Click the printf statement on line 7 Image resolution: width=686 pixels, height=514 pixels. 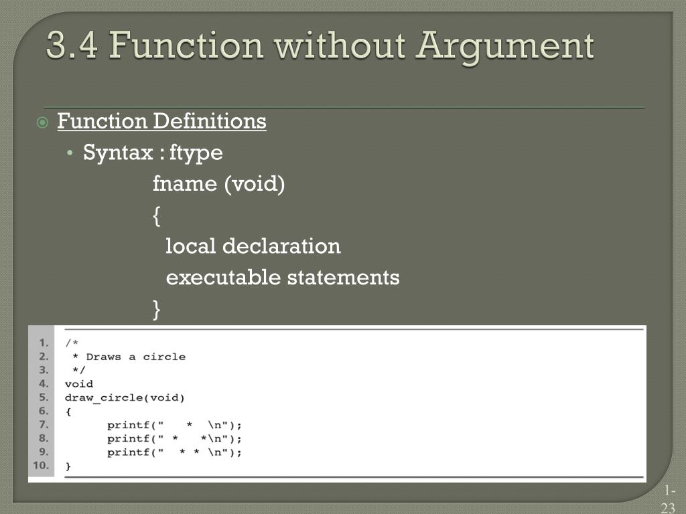(x=174, y=425)
